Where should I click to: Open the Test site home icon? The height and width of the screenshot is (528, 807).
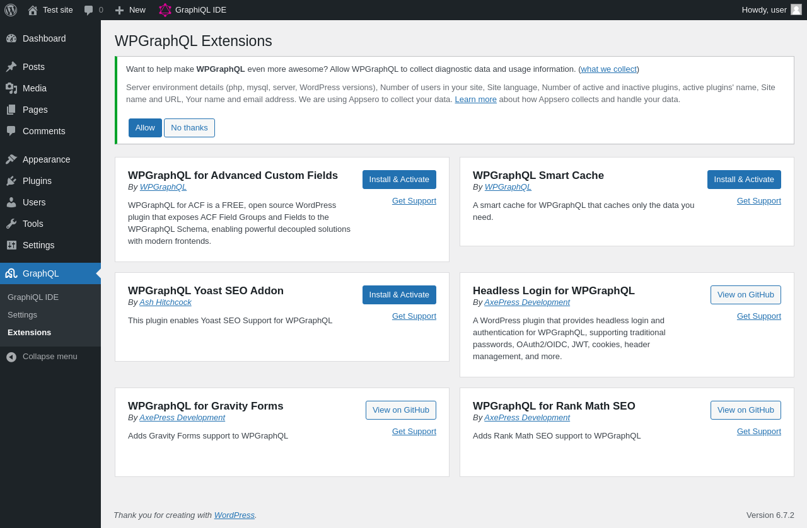coord(33,10)
